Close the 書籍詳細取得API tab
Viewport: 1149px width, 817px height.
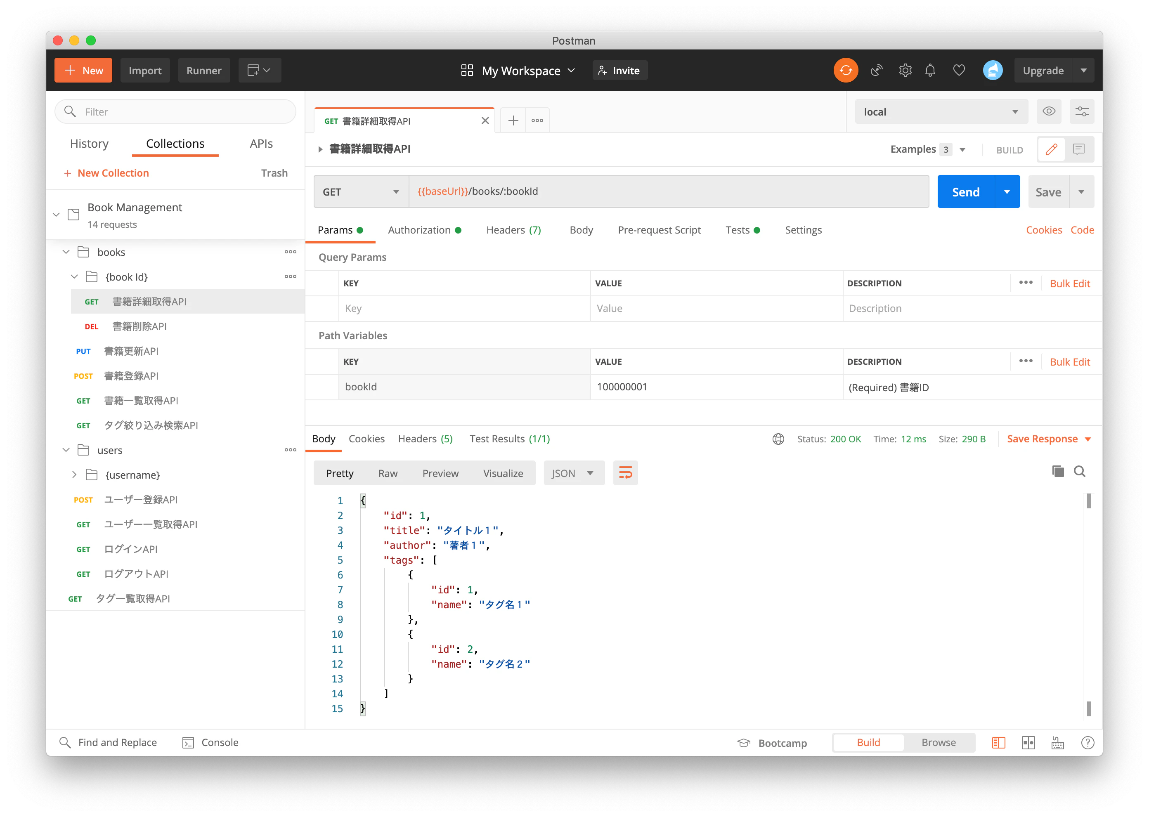pos(485,121)
